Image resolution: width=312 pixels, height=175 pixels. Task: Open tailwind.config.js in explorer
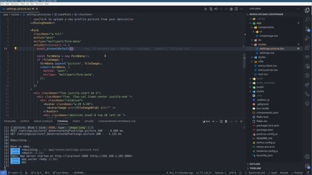click(x=267, y=151)
